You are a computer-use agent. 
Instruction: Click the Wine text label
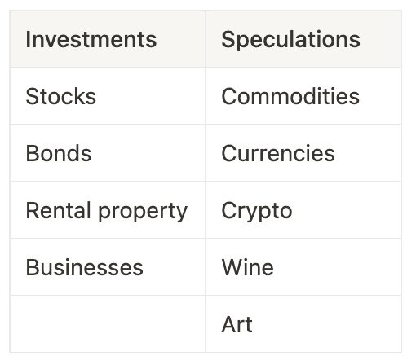[x=247, y=267]
